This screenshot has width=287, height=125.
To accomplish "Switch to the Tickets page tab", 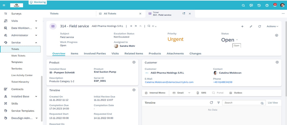I will pos(54,14).
